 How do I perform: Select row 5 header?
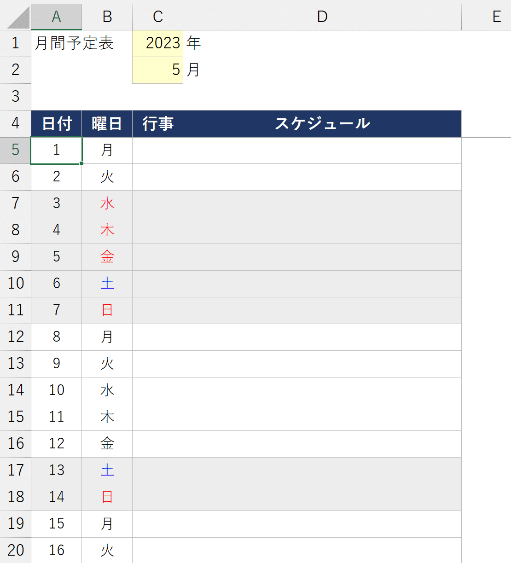click(x=15, y=150)
